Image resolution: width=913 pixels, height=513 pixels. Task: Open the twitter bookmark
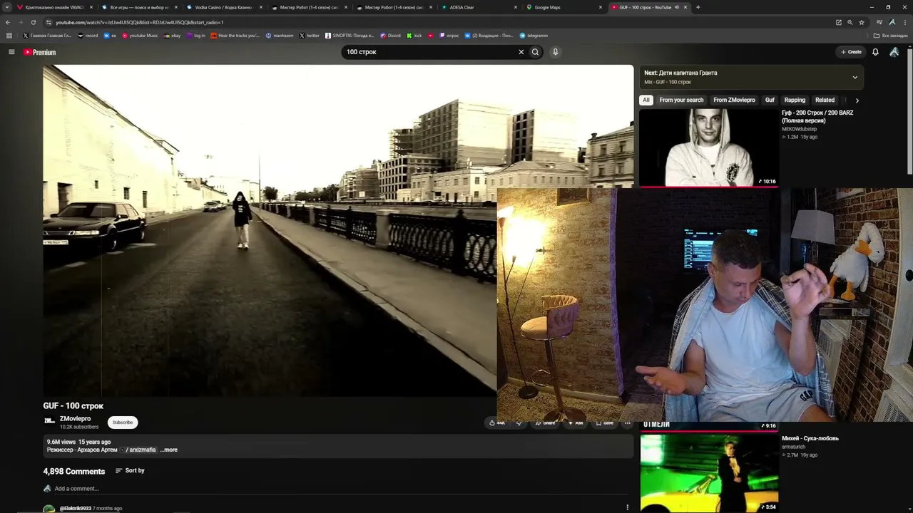[310, 36]
